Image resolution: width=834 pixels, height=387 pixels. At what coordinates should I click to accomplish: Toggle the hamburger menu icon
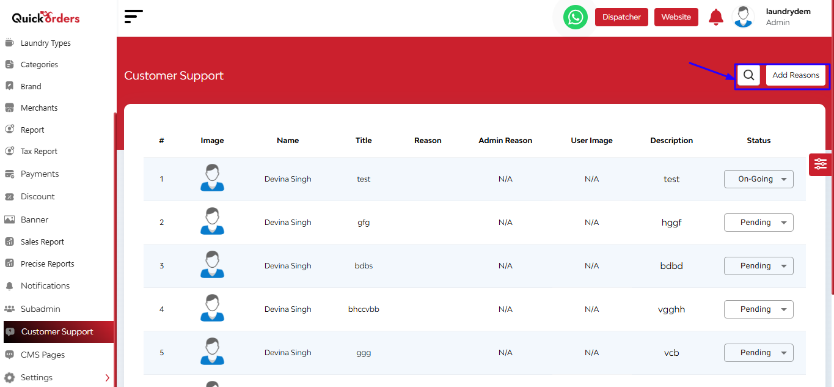[133, 17]
